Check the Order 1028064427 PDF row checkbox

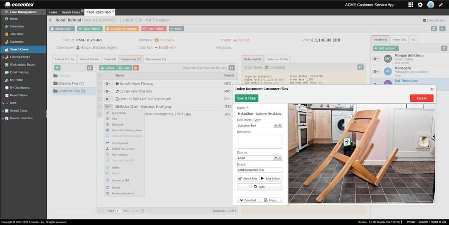99,99
